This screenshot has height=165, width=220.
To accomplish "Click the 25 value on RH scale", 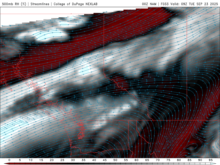I will coord(62,160).
